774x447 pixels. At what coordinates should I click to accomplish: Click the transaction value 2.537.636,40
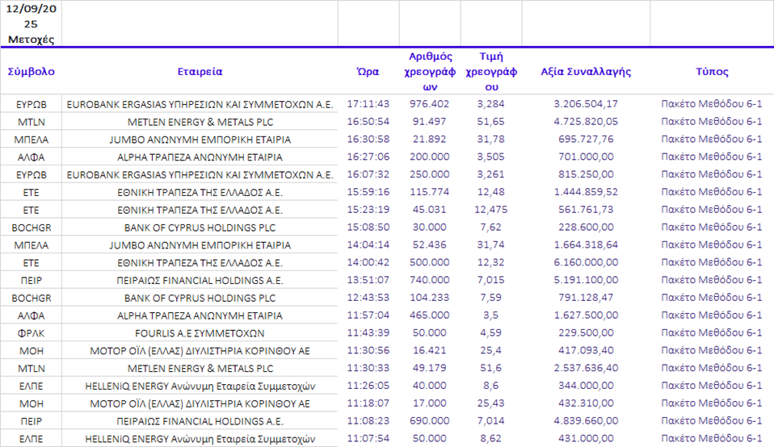tap(586, 369)
